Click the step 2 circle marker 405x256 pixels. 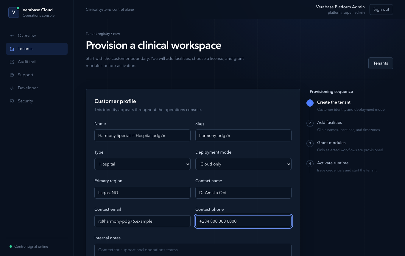click(310, 123)
